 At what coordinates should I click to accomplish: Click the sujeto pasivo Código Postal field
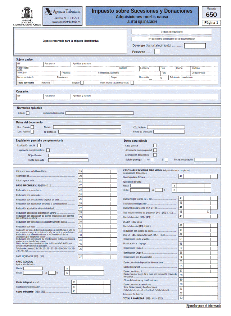(x=204, y=73)
